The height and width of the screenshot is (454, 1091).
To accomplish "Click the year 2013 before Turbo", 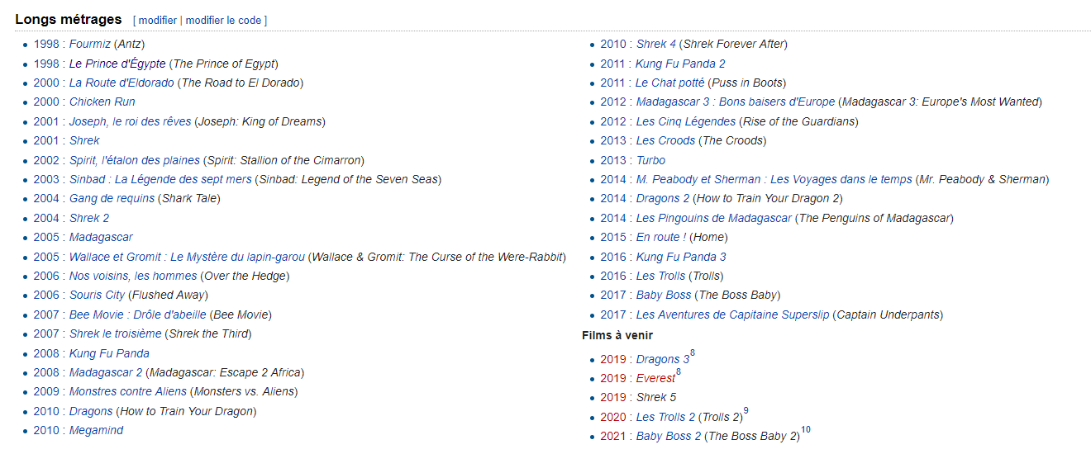I will pos(613,160).
